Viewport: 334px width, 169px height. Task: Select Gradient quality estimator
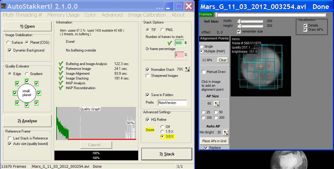[27, 74]
